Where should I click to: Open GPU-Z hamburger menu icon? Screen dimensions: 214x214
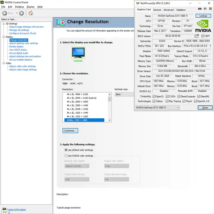[x=210, y=9]
